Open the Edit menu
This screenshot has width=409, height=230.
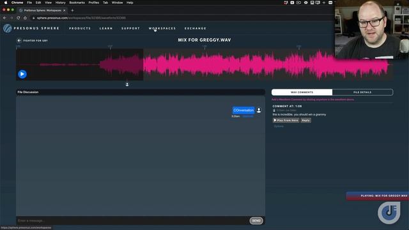pos(38,3)
